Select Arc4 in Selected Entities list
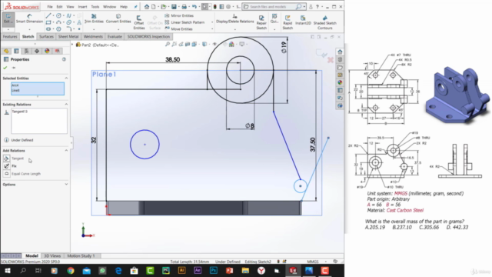The width and height of the screenshot is (492, 277). [x=15, y=85]
